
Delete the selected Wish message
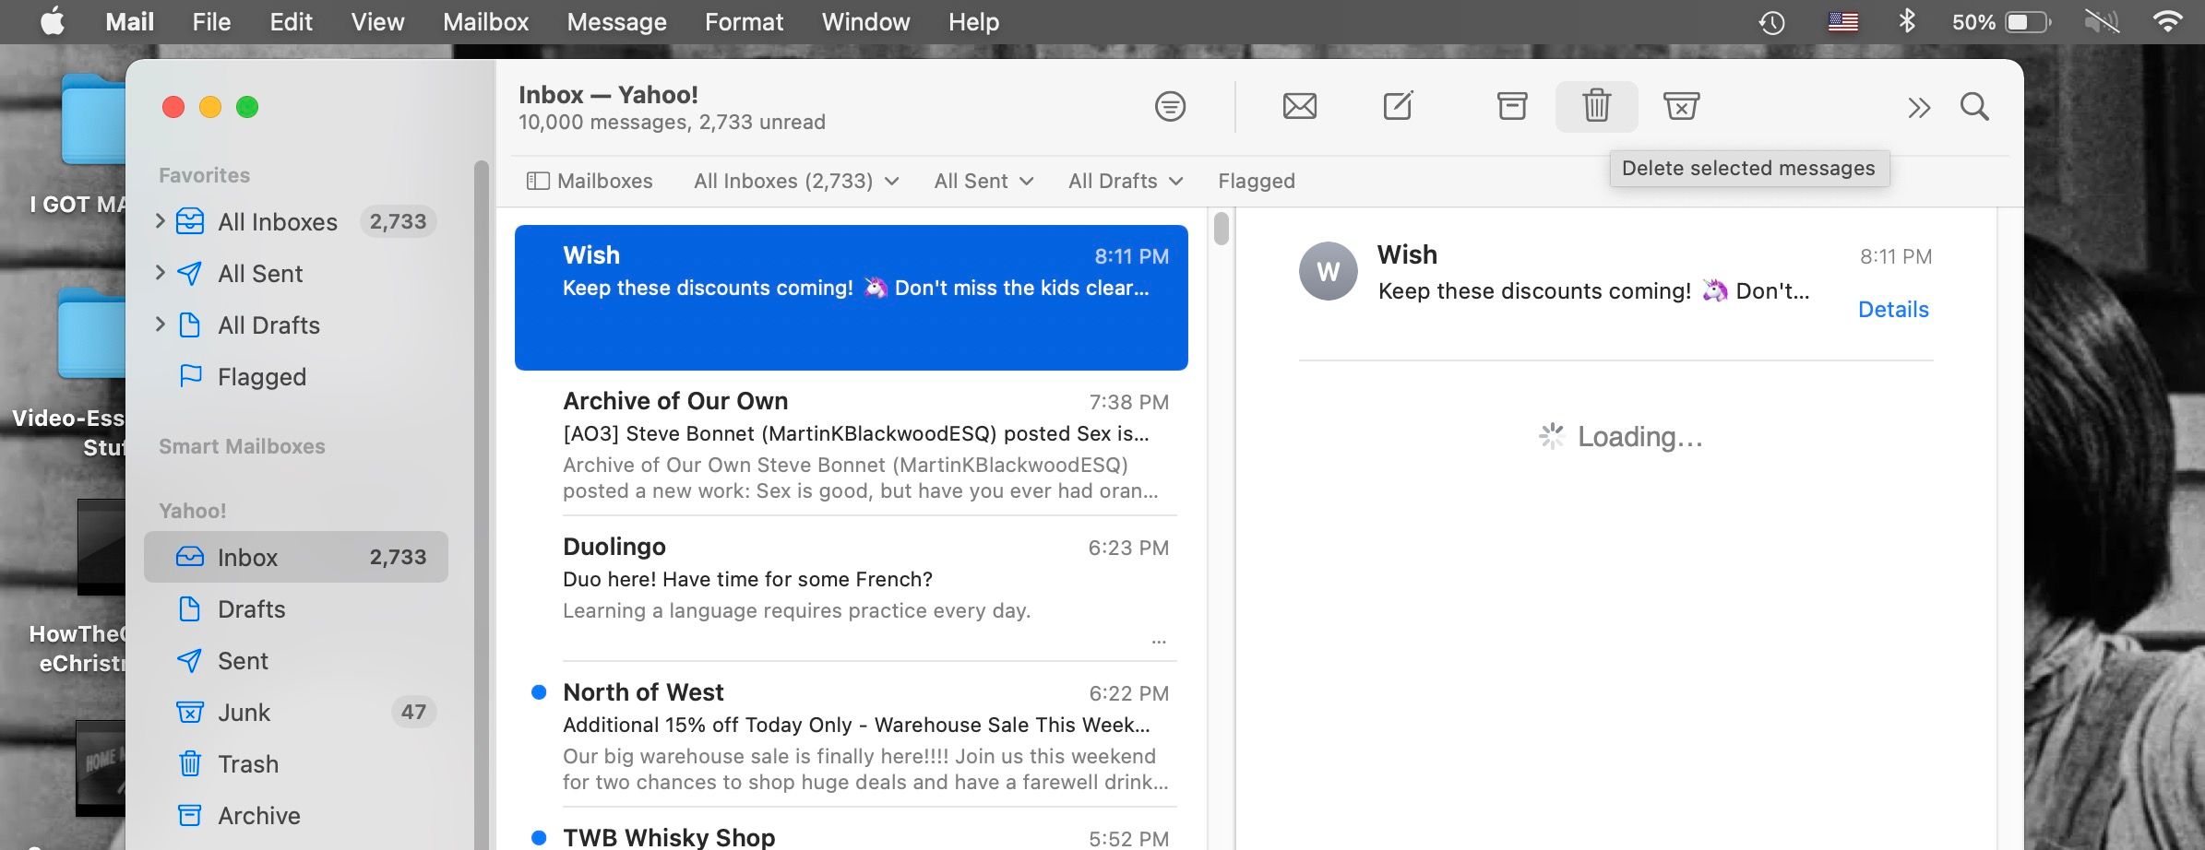click(1596, 107)
